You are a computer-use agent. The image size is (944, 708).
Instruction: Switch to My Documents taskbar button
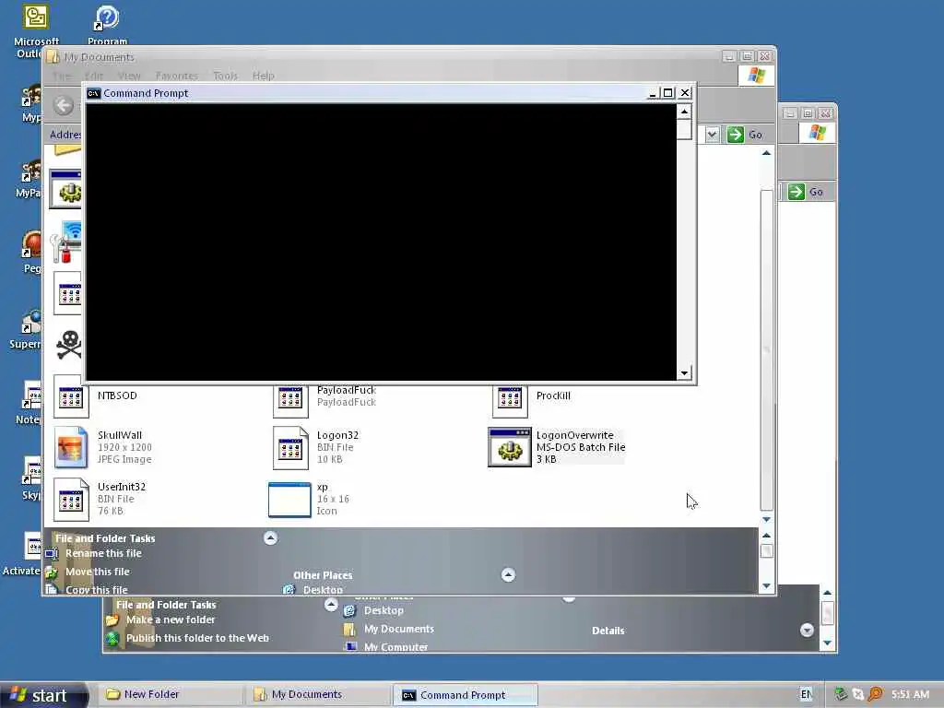tap(318, 695)
